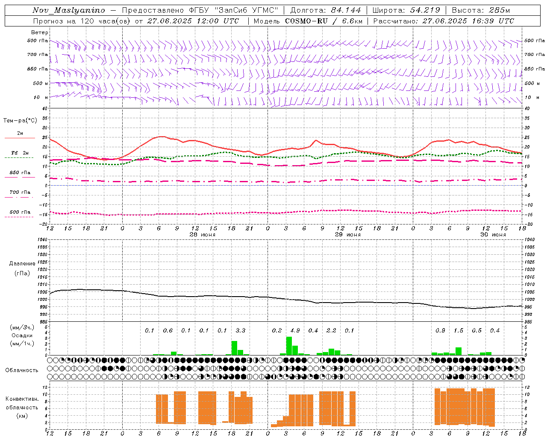547x437 pixels.
Task: Click the "28 июня" date label
Action: tap(203, 235)
